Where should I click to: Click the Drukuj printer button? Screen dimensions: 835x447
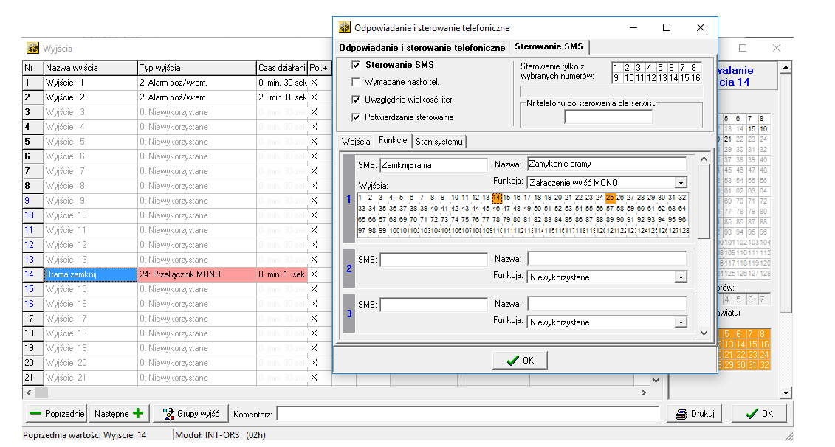point(695,414)
